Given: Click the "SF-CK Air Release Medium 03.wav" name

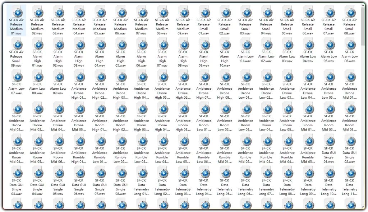Looking at the screenshot, I should (x=58, y=27).
